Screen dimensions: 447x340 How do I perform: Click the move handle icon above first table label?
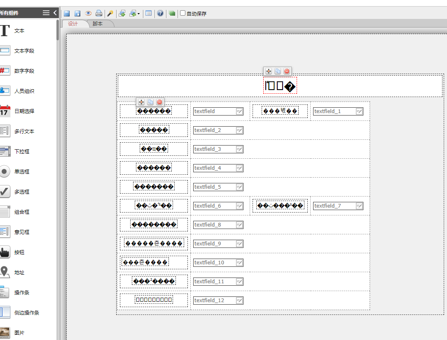tap(141, 102)
